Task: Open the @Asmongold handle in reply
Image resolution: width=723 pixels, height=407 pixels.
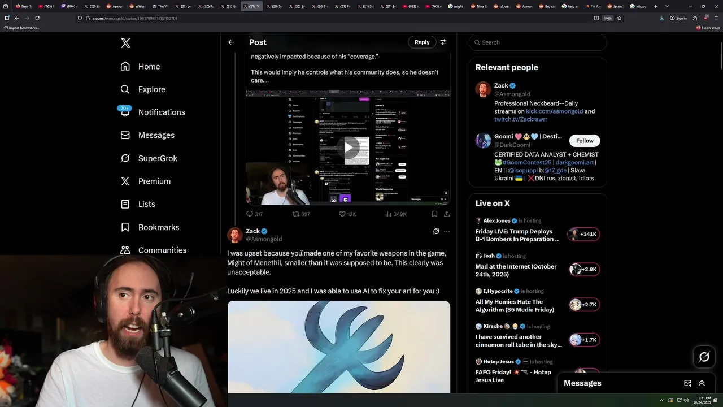Action: click(x=264, y=239)
